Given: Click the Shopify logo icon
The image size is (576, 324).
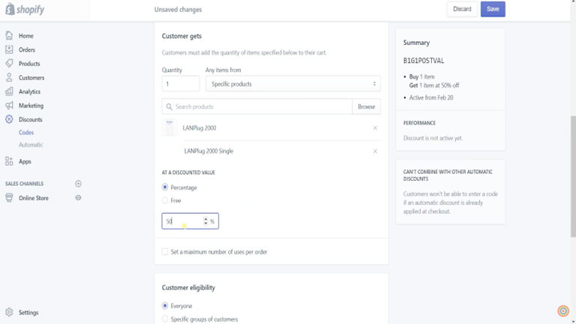Looking at the screenshot, I should 10,9.
